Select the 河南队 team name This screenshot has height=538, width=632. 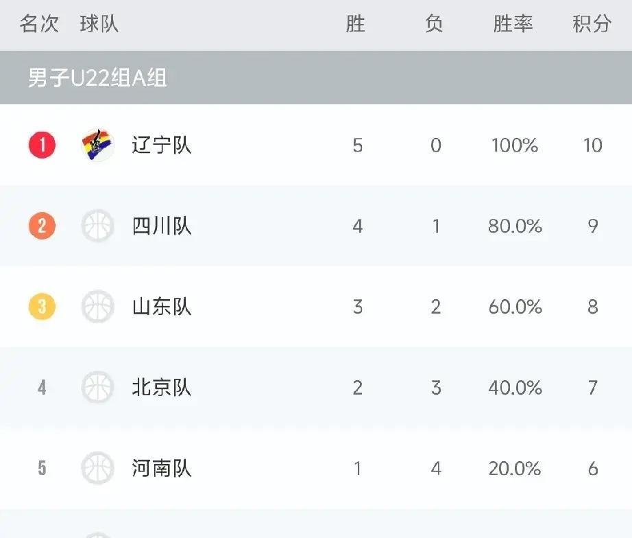click(x=159, y=469)
